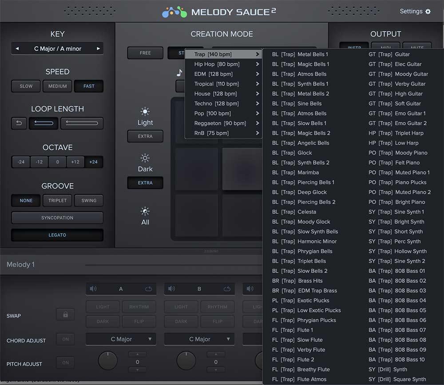Mute melody variation A speaker icon
The width and height of the screenshot is (444, 385).
click(x=93, y=289)
